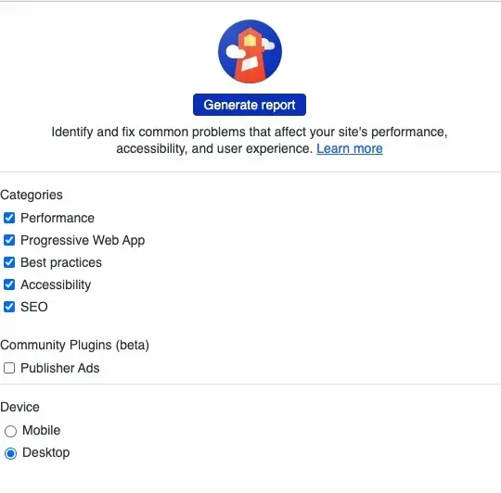This screenshot has height=493, width=501.
Task: Select the Mobile device radio button
Action: point(10,431)
